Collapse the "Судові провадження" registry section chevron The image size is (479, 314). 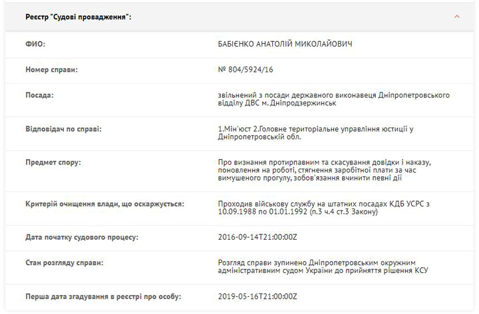pos(456,17)
